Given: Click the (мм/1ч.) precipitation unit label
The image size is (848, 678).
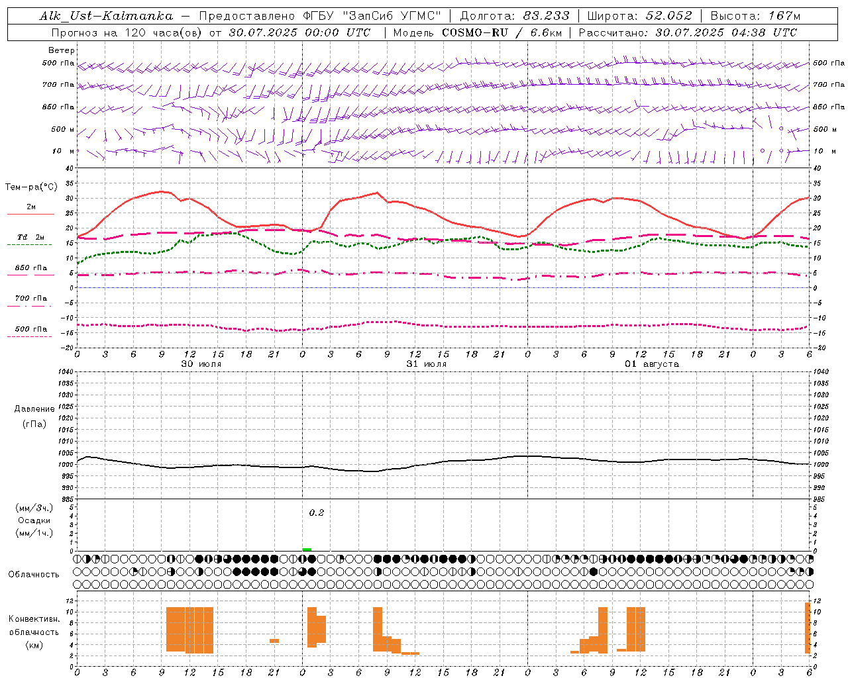Looking at the screenshot, I should coord(34,533).
